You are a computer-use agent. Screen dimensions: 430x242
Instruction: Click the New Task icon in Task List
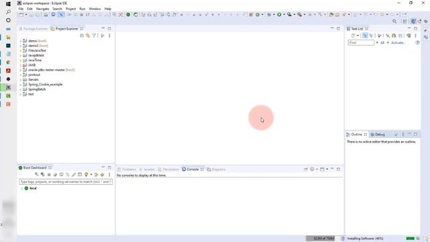[x=353, y=36]
